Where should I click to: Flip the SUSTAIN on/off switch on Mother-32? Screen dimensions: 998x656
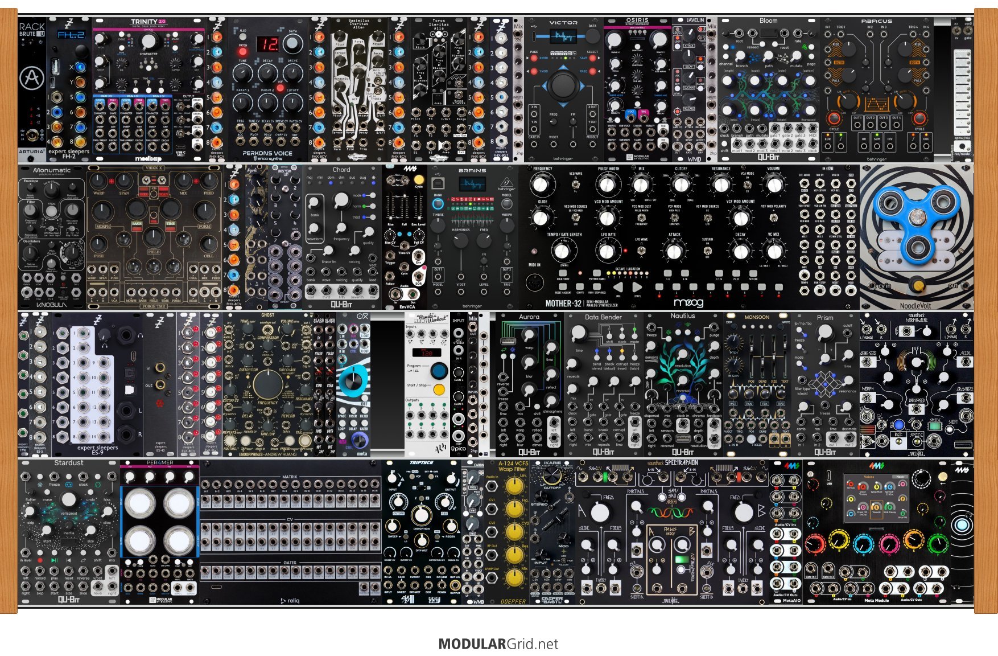(707, 249)
